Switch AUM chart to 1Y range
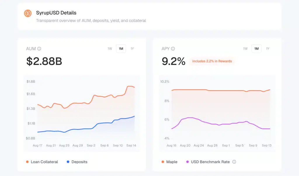299x176 pixels. click(x=132, y=49)
